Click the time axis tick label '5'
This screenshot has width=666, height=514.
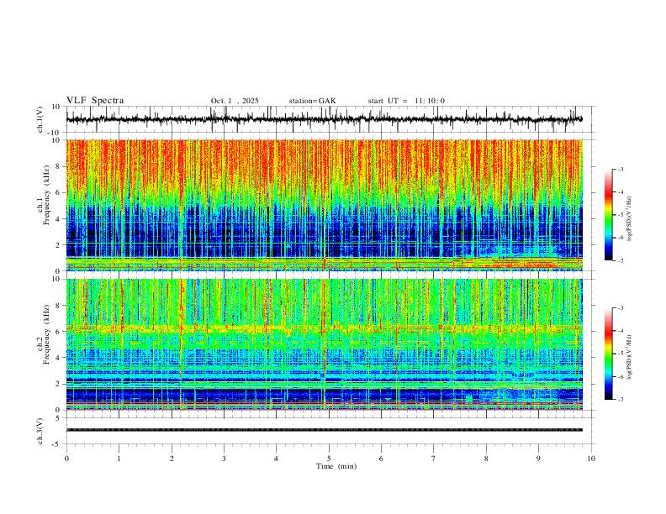pos(329,459)
